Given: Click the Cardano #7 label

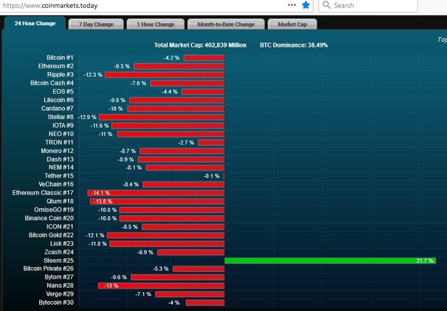Looking at the screenshot, I should [x=57, y=108].
